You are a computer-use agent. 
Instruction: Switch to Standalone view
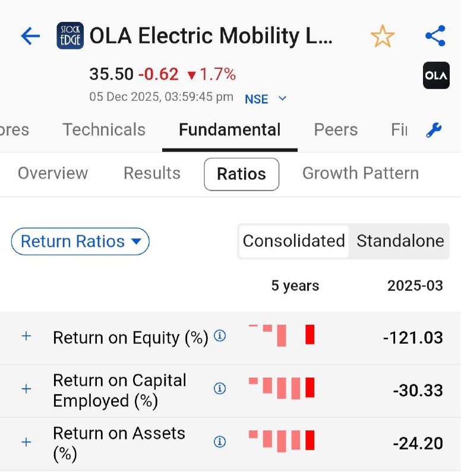click(x=400, y=241)
